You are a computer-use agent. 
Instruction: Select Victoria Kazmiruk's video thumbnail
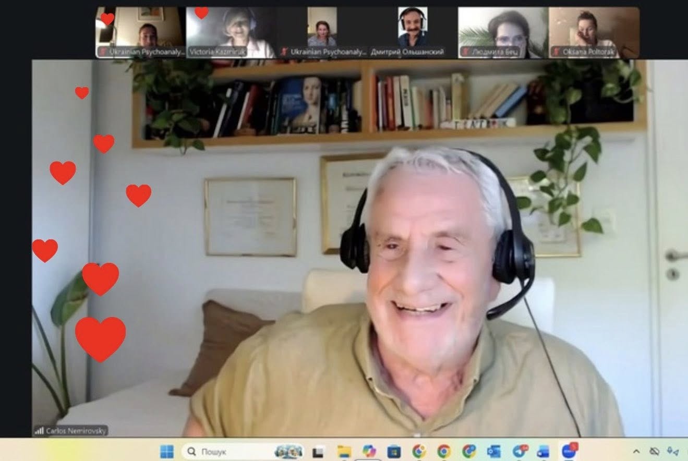tap(231, 32)
